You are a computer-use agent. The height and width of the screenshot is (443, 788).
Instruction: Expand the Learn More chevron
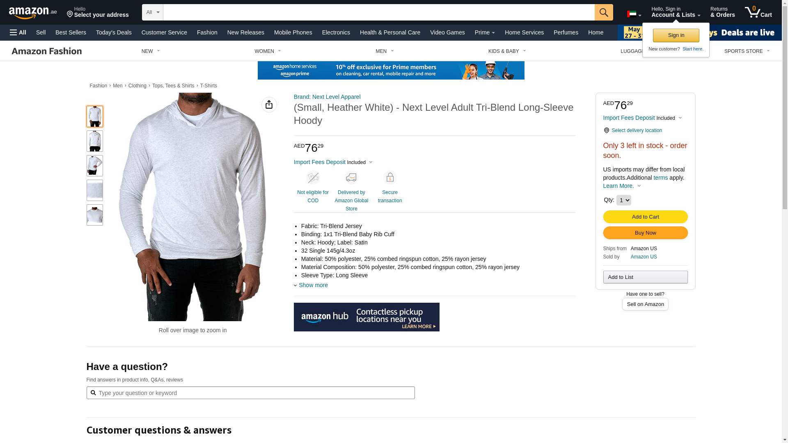pos(639,186)
